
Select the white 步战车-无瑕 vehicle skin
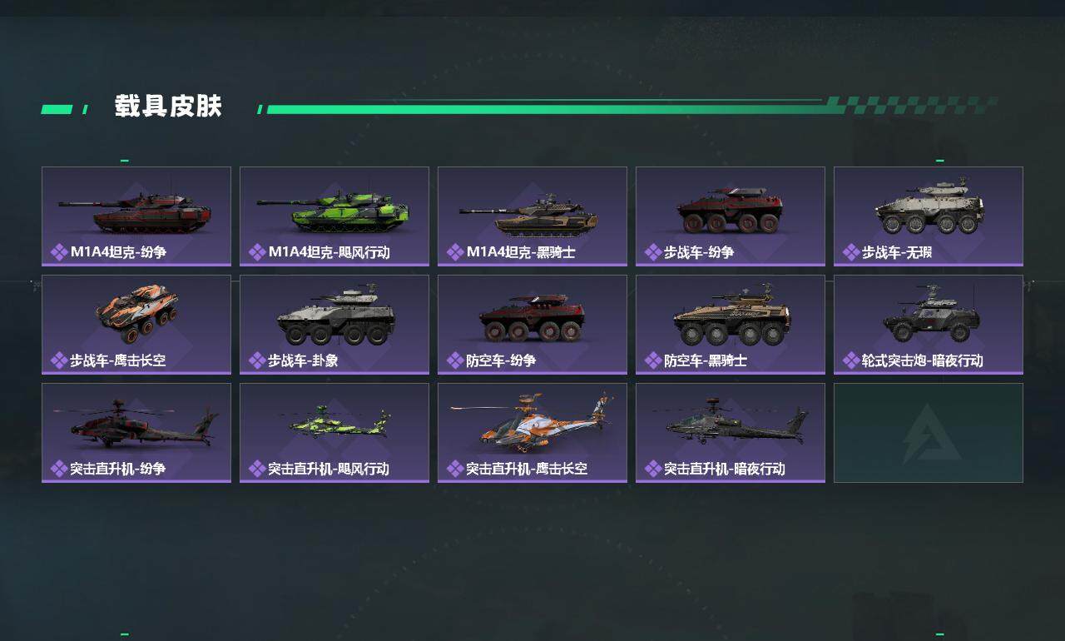pyautogui.click(x=929, y=216)
